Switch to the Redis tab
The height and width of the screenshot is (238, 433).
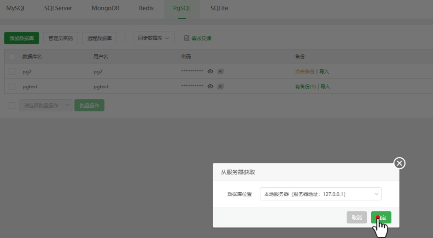pos(146,8)
